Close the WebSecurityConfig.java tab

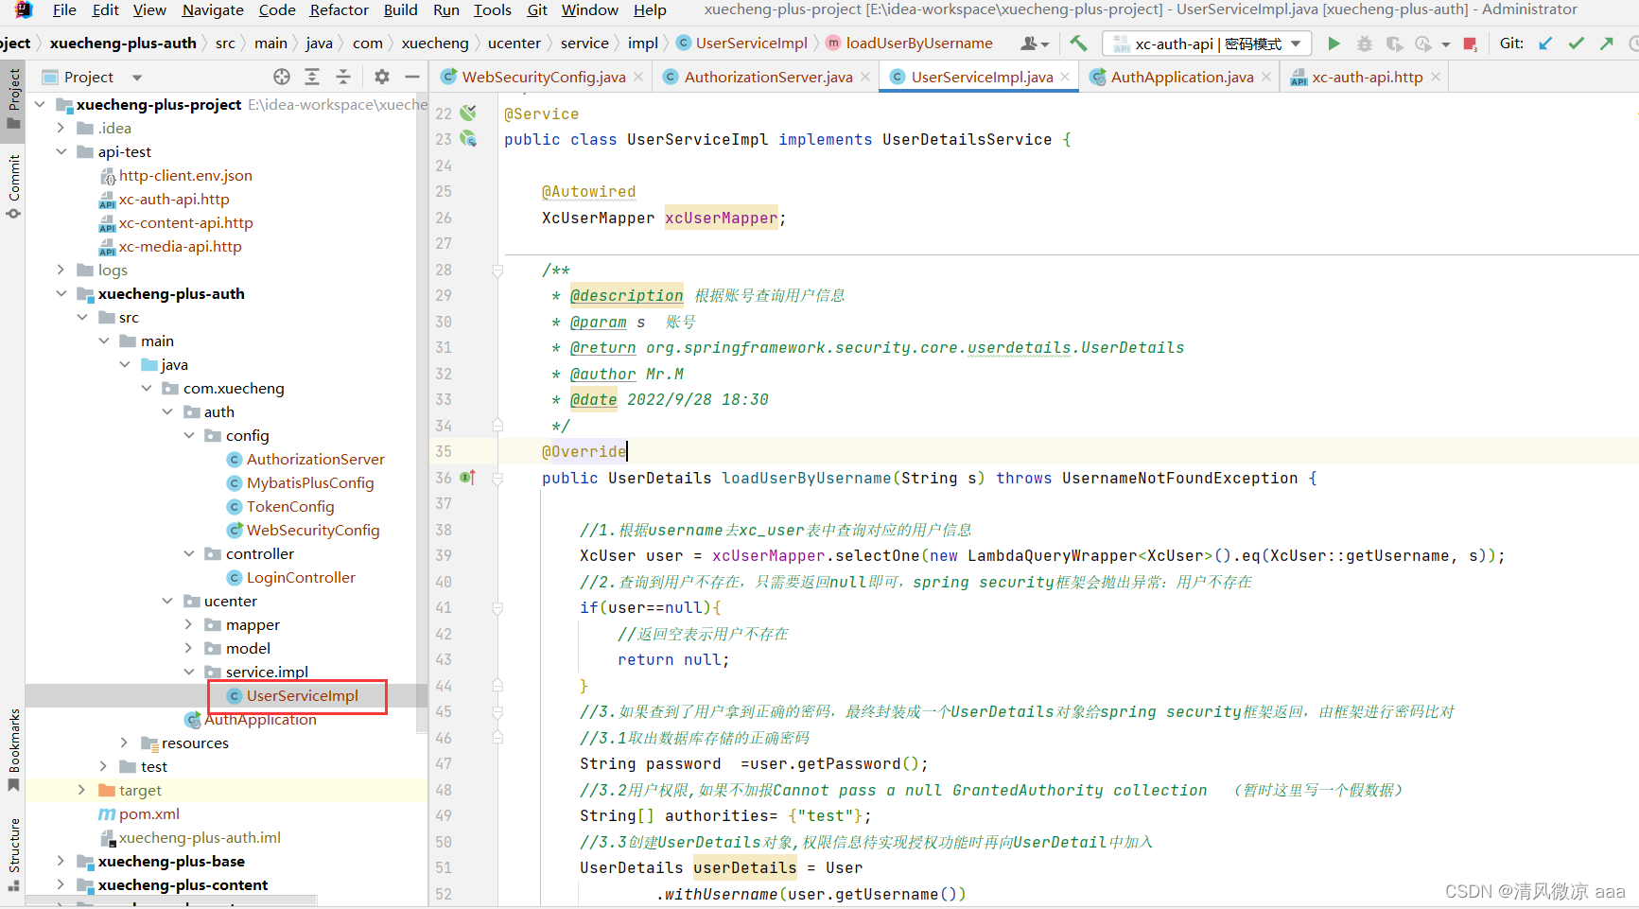tap(638, 77)
